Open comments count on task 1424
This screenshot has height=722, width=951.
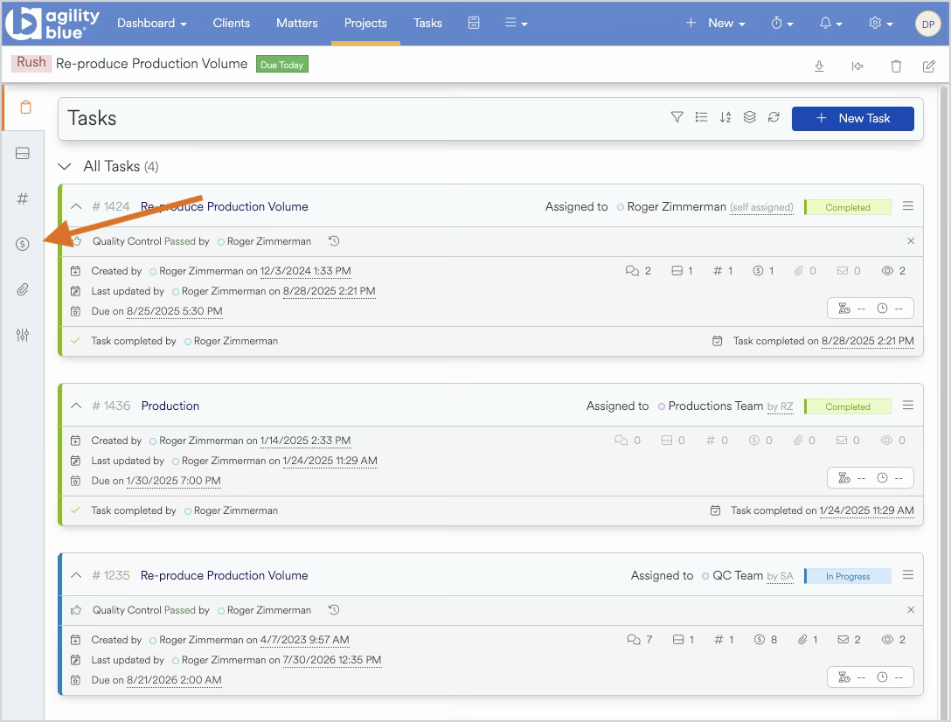click(638, 271)
